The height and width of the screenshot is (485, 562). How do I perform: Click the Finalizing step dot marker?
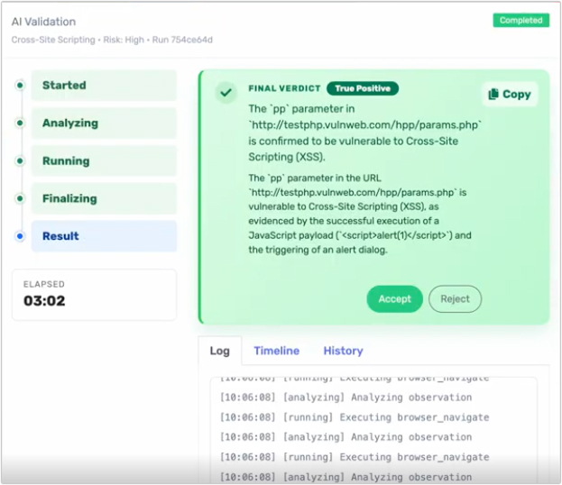tap(20, 198)
